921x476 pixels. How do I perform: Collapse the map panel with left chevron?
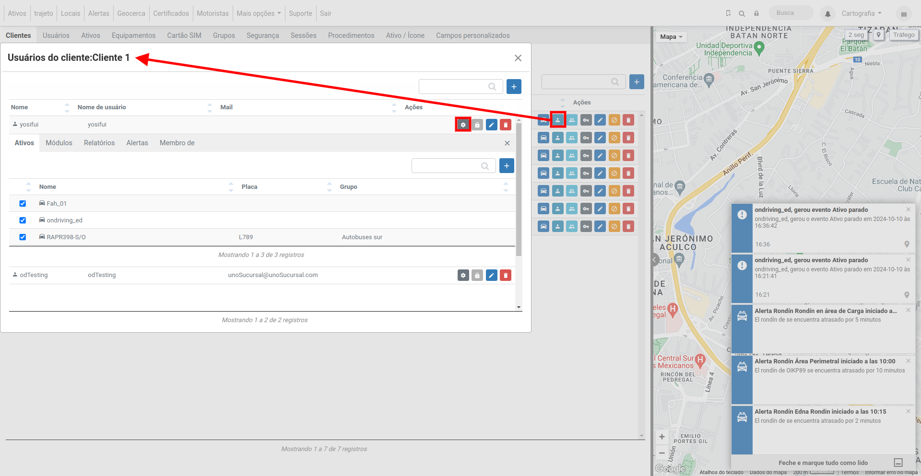[x=655, y=260]
